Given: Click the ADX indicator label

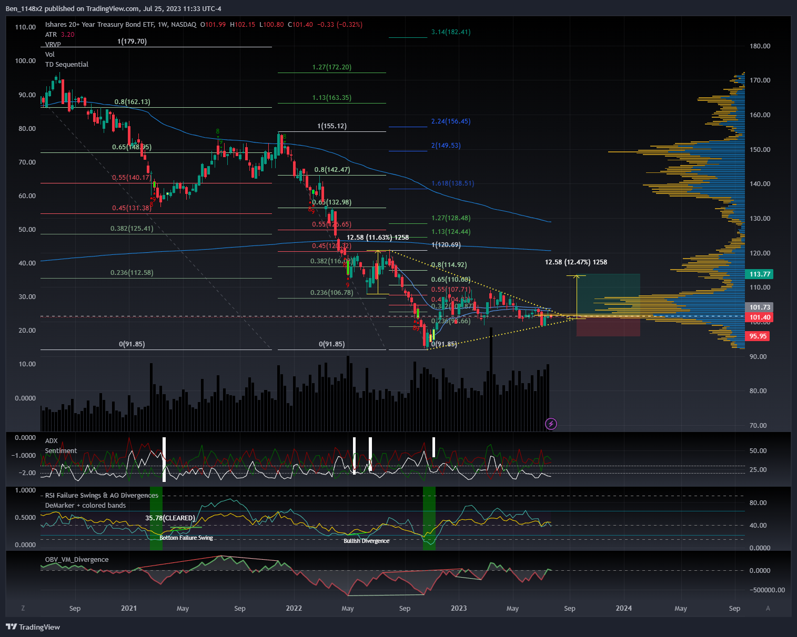Looking at the screenshot, I should pyautogui.click(x=51, y=440).
